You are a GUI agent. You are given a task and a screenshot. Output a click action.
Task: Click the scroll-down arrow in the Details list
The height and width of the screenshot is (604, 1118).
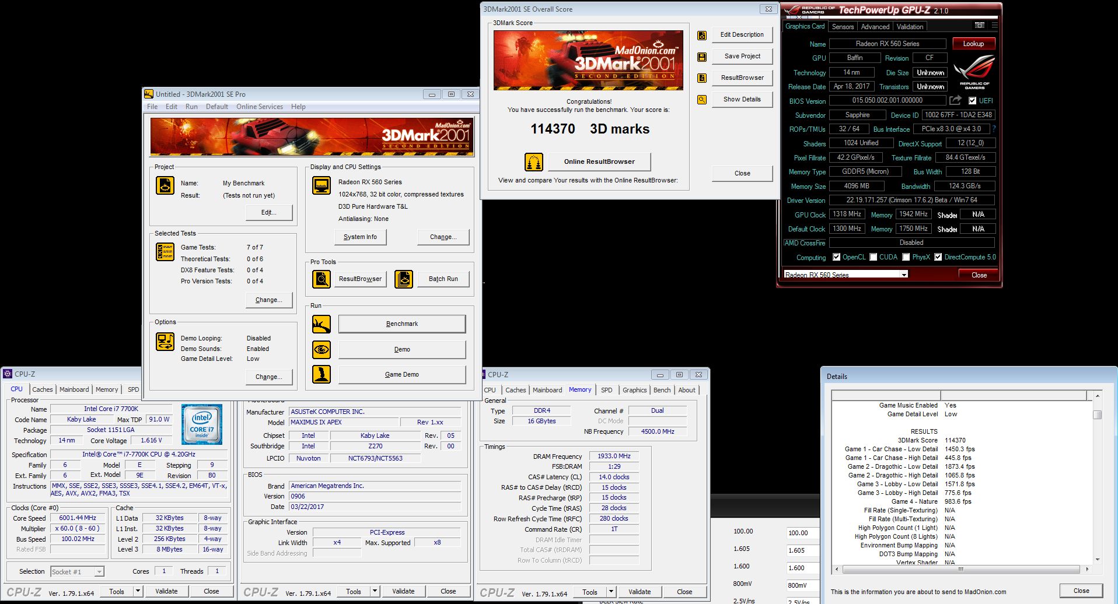1097,560
